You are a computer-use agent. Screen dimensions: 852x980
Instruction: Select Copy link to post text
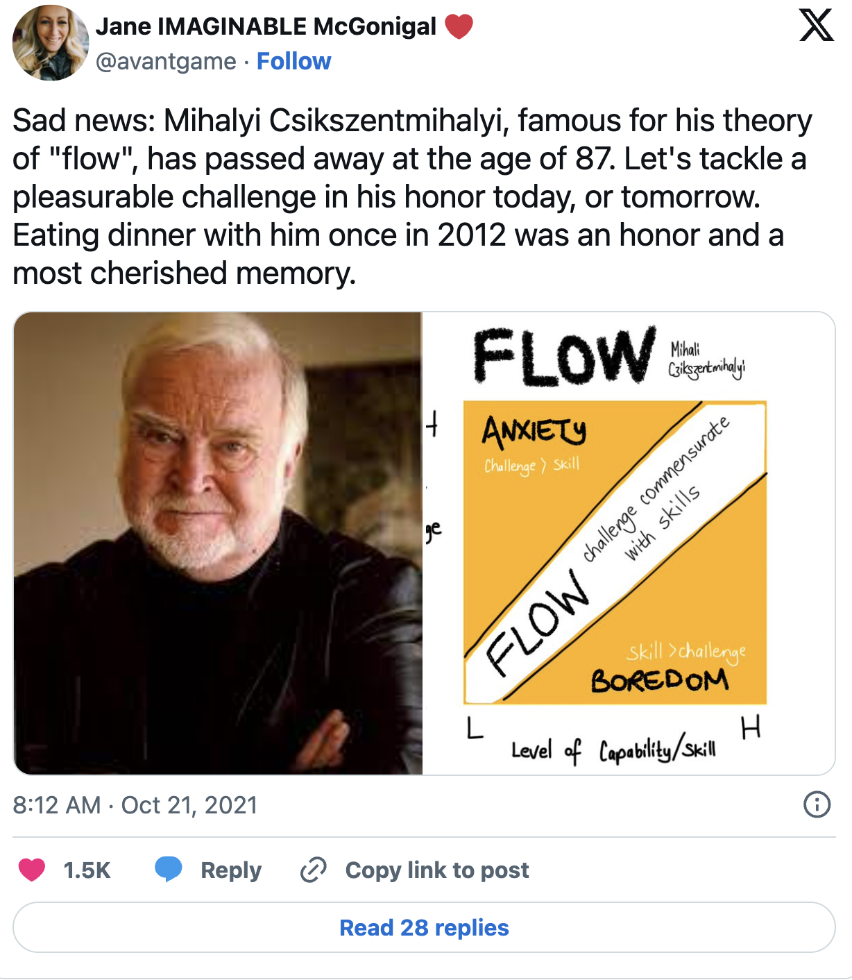coord(436,870)
